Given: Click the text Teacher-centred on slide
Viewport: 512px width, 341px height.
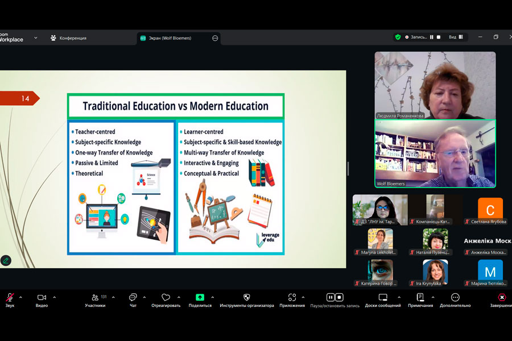Looking at the screenshot, I should (x=95, y=132).
